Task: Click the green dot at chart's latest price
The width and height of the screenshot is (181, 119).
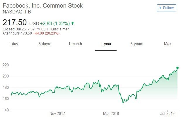Action: 177,68
